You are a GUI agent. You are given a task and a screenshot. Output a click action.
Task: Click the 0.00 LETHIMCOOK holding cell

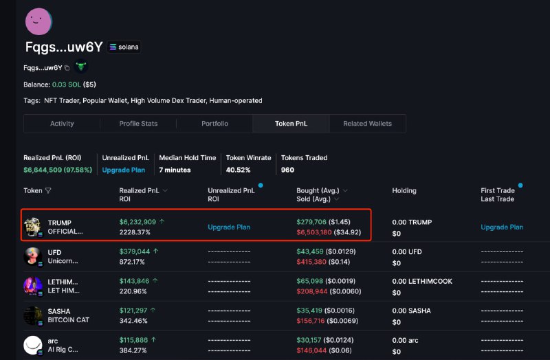[x=422, y=286]
